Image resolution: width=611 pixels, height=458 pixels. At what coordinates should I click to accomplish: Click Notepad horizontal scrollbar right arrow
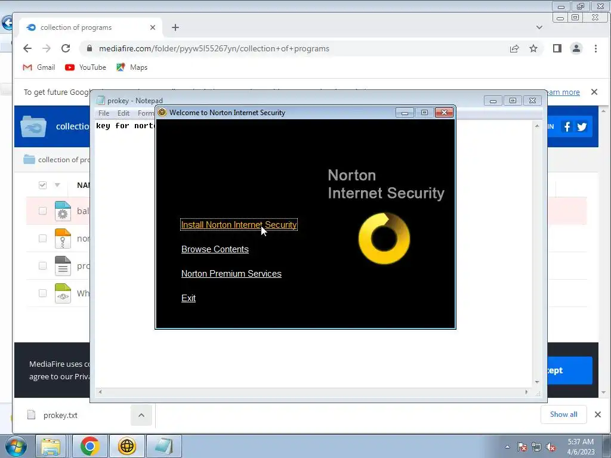[x=526, y=392]
